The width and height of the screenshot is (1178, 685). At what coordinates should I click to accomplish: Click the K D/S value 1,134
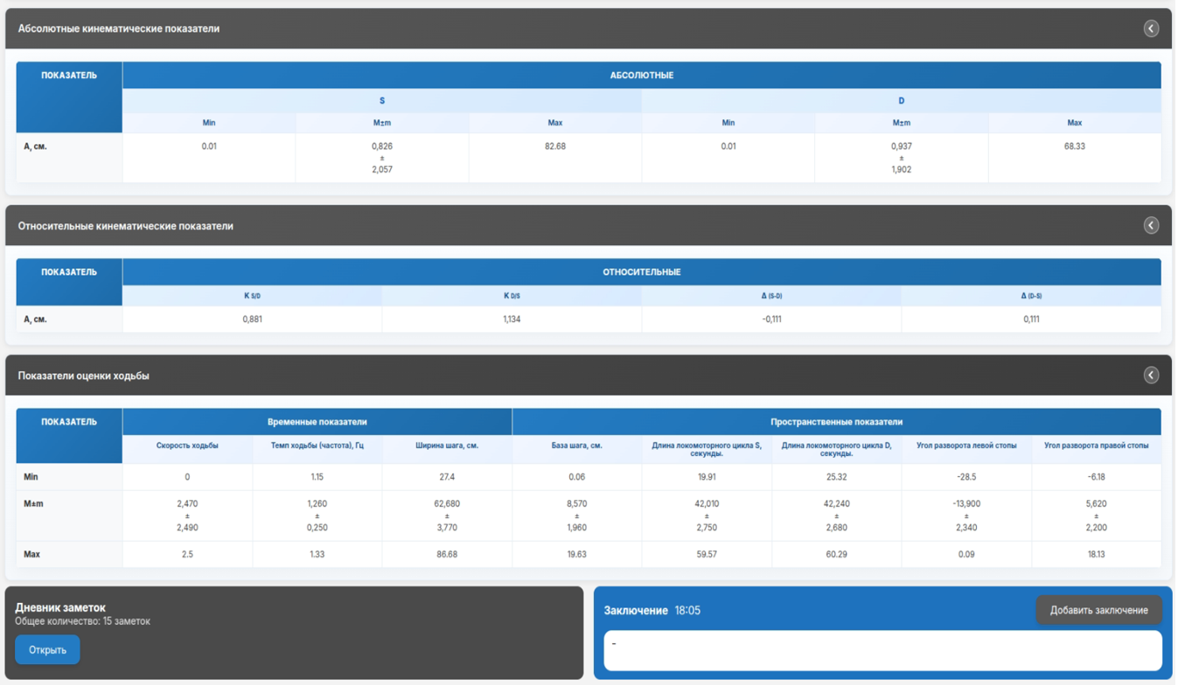pos(512,319)
